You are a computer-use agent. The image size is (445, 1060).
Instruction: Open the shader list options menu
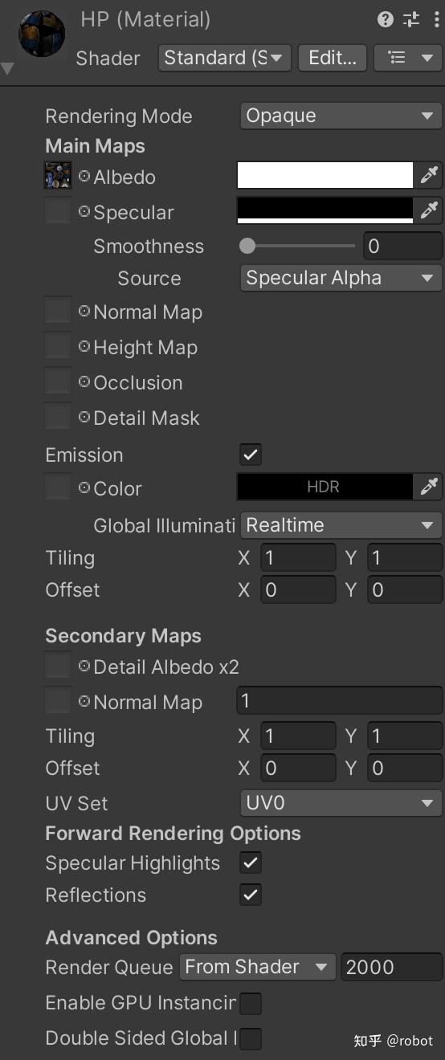408,58
